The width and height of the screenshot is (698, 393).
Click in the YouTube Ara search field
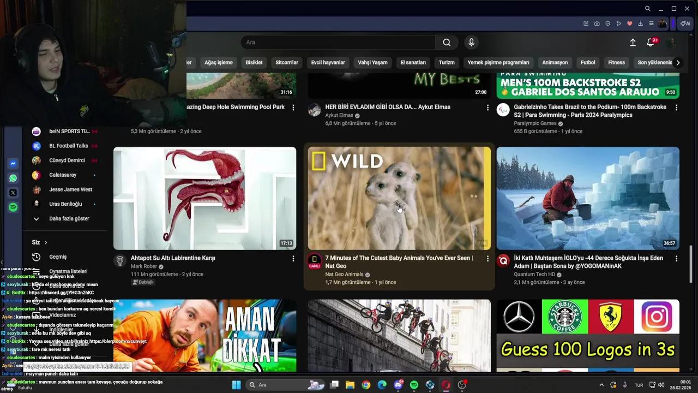338,43
